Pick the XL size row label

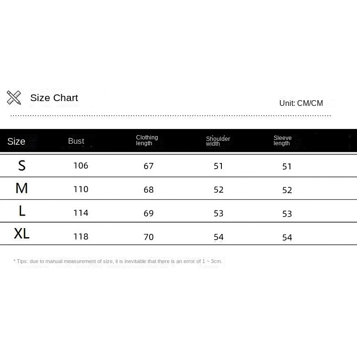point(22,233)
